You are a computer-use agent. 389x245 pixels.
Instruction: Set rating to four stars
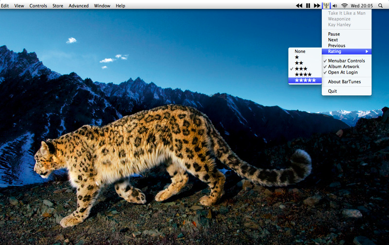305,74
